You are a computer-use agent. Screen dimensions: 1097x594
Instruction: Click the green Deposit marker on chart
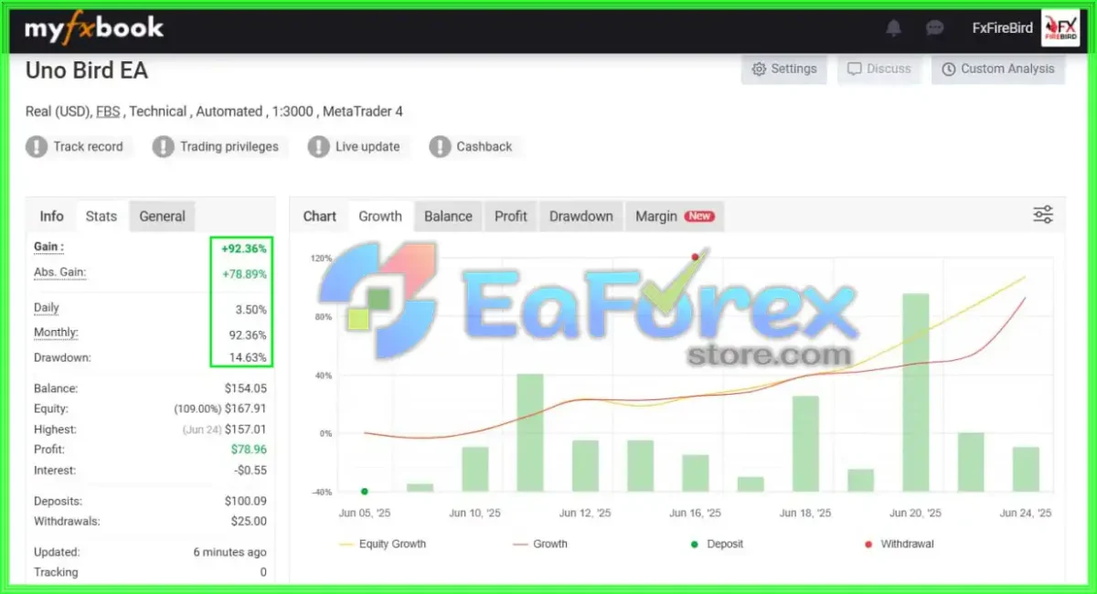click(x=365, y=492)
